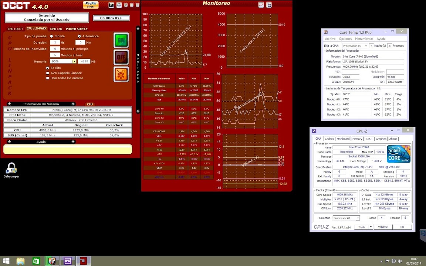Switch to CPU-Z taskbar icon
The height and width of the screenshot is (266, 426).
click(x=68, y=261)
